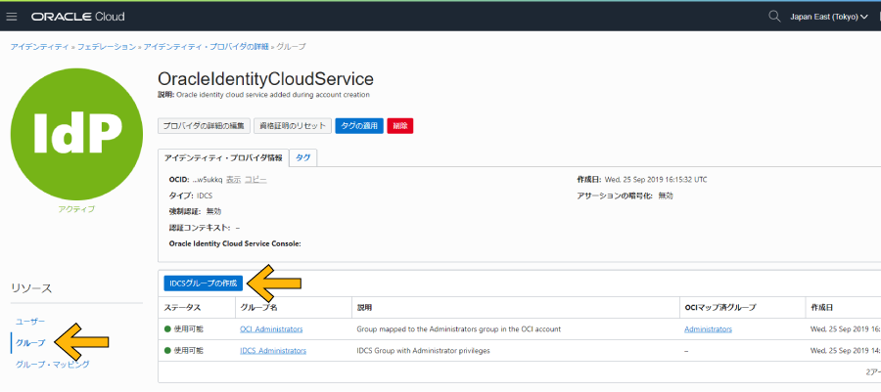Screen dimensions: 881x392
Task: Click the フェデレーション breadcrumb link
Action: coord(106,47)
